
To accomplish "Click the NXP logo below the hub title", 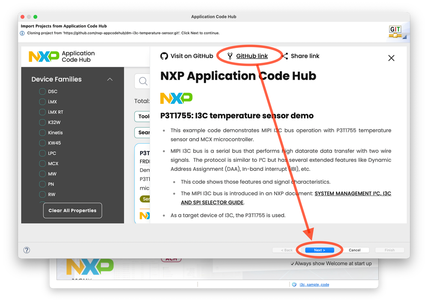I will 177,98.
